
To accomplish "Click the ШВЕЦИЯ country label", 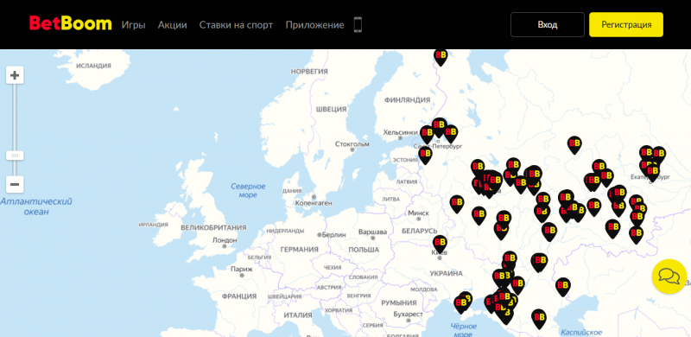I will pyautogui.click(x=332, y=110).
